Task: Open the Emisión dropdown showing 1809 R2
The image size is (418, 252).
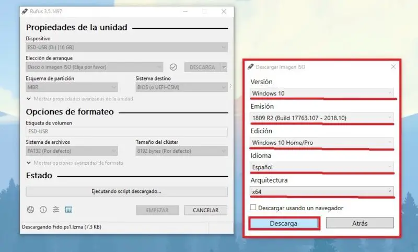Action: pos(322,118)
